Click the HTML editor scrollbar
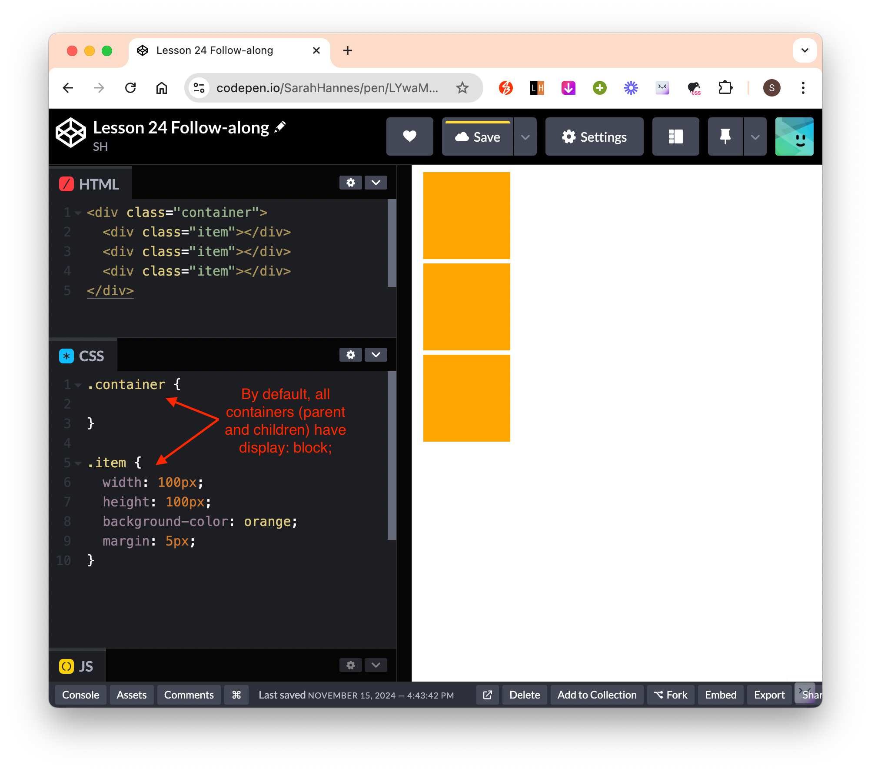This screenshot has height=772, width=871. (392, 243)
